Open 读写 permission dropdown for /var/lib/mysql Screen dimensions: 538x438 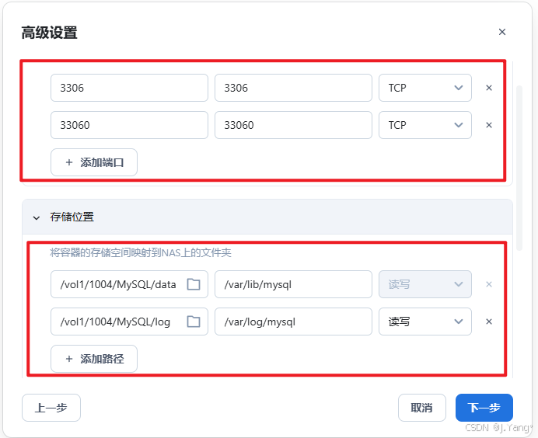pos(425,284)
